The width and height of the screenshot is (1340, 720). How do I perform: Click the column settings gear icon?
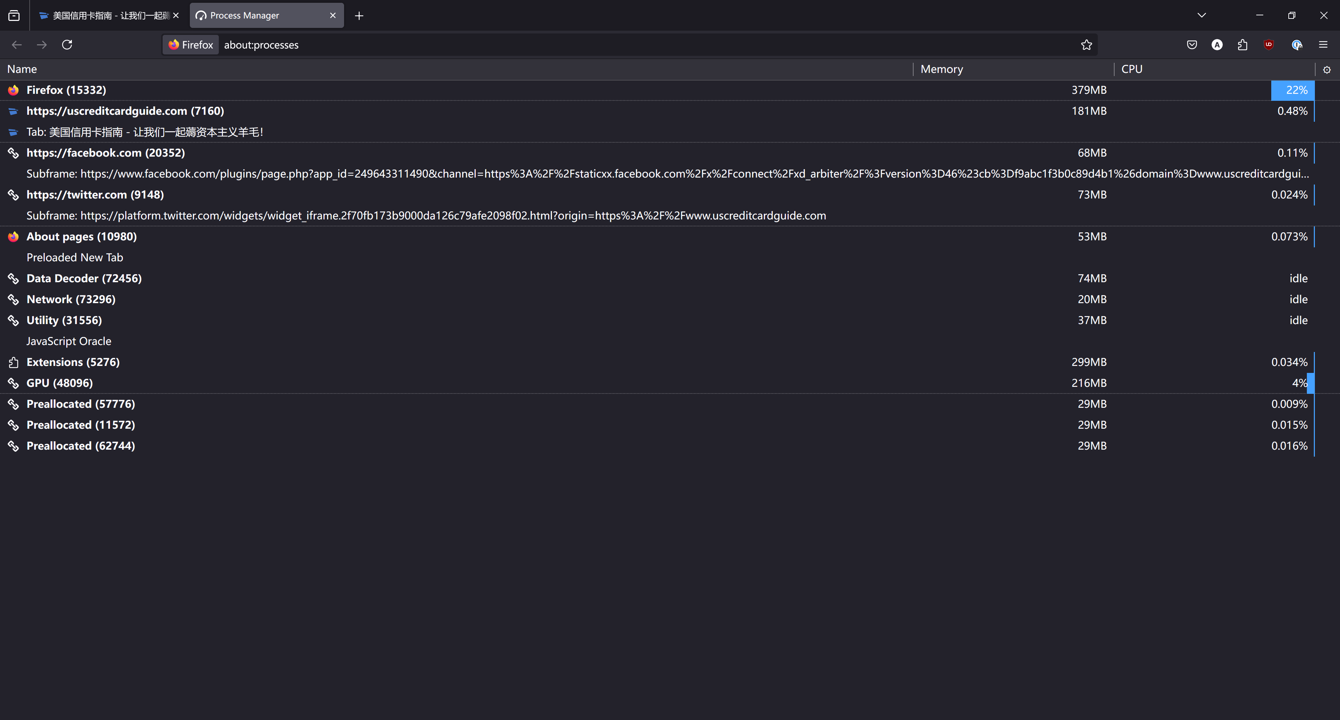click(1326, 70)
